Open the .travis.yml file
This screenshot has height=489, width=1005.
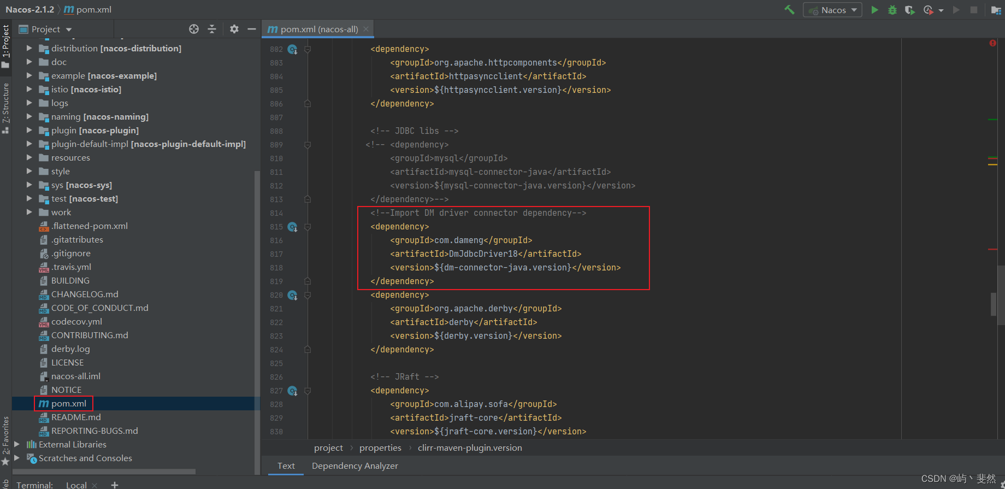click(65, 267)
